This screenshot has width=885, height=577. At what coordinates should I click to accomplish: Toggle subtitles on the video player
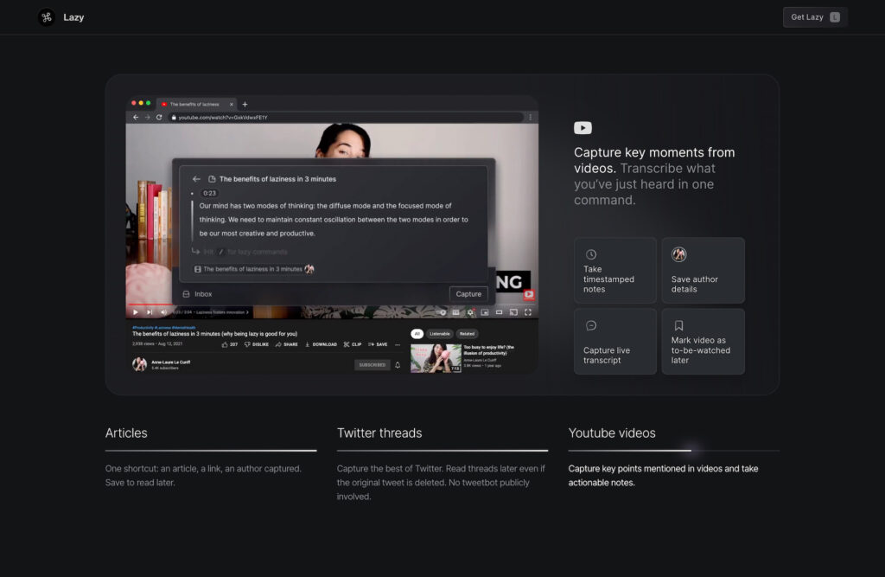[455, 312]
